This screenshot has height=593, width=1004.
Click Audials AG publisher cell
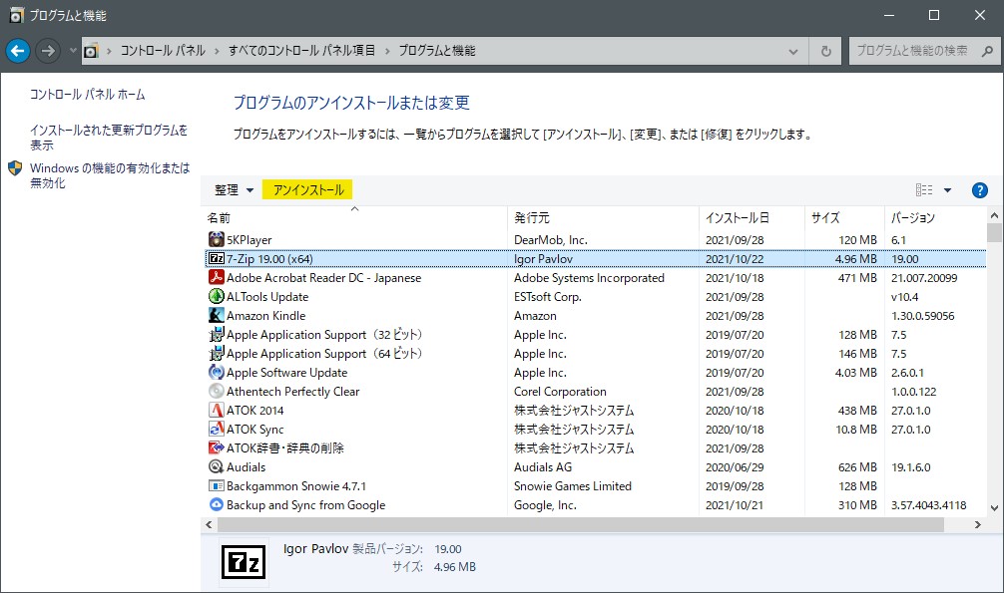(543, 467)
